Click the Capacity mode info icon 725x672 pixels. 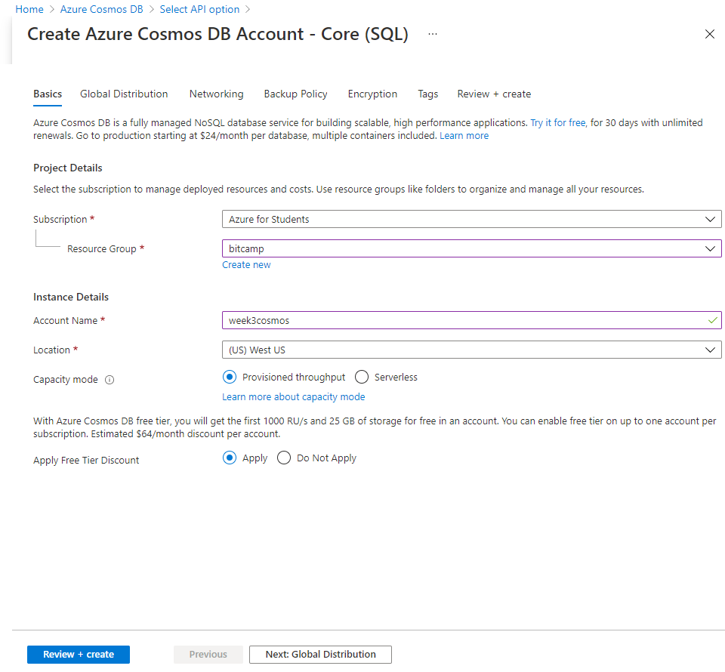110,380
